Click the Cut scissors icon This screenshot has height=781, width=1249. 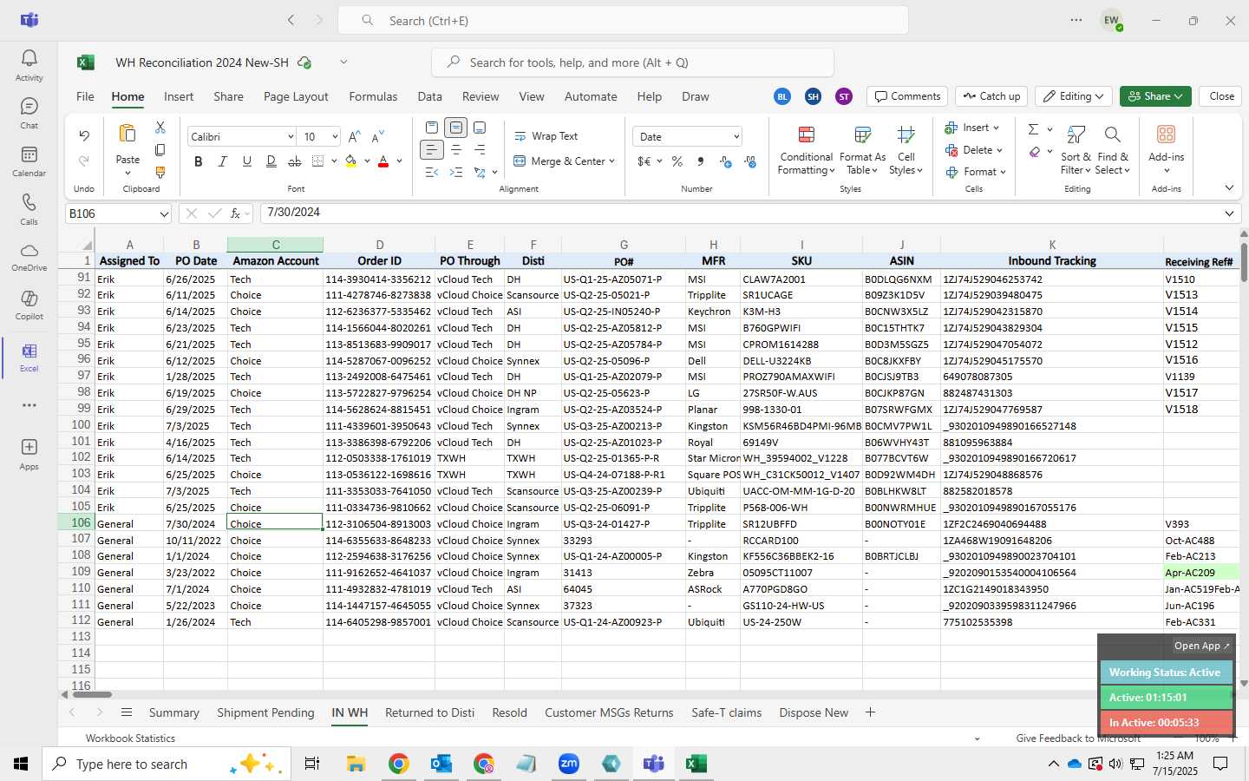[160, 128]
